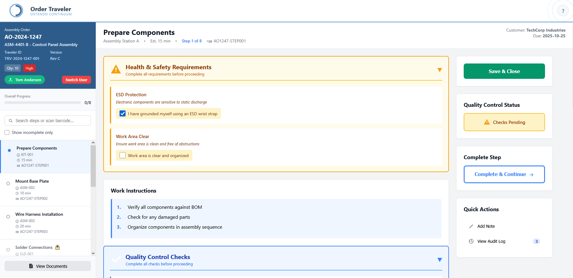The image size is (573, 278).
Task: Click the Order Traveler logo icon
Action: click(x=16, y=11)
